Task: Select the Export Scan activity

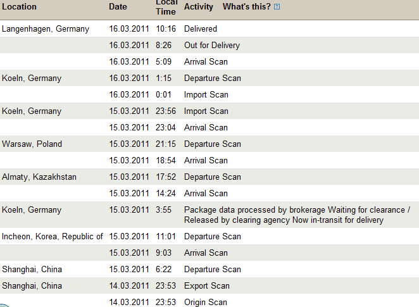Action: [207, 286]
